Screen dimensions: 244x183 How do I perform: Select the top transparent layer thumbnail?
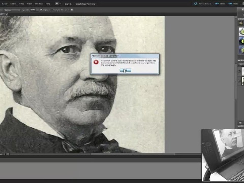coord(242,71)
